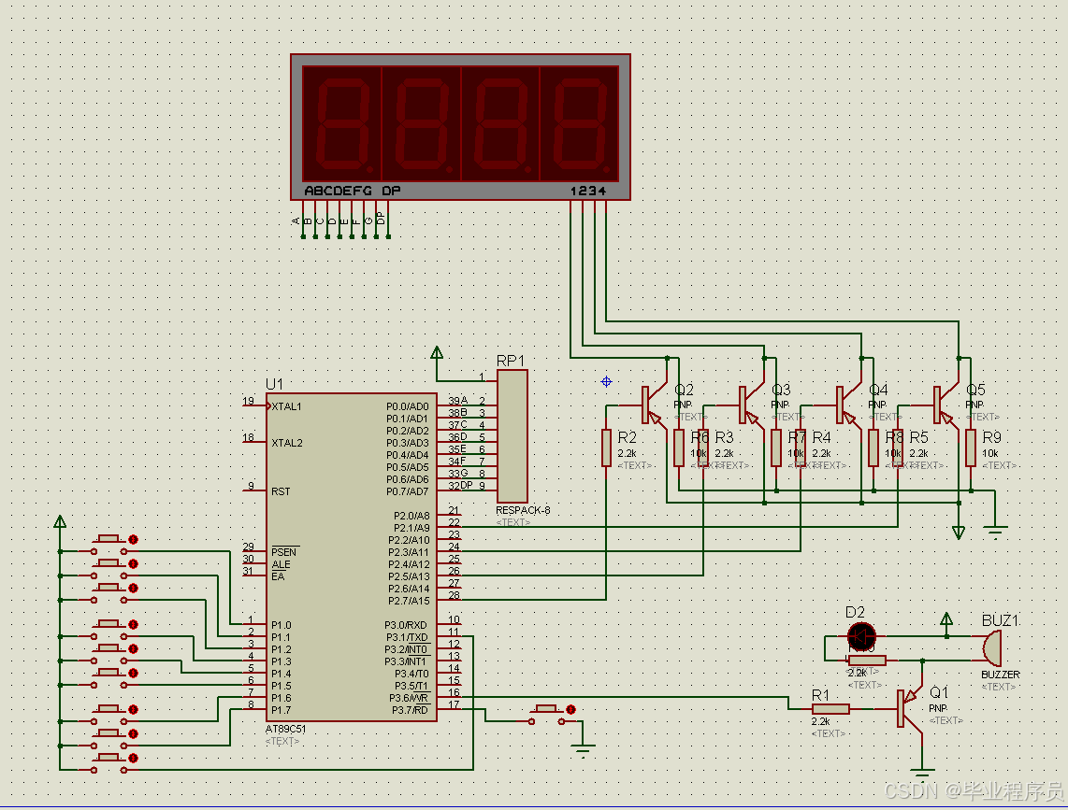Screen dimensions: 1068x810
Task: Toggle red latch dot of P1.0 push button
Action: tap(134, 539)
